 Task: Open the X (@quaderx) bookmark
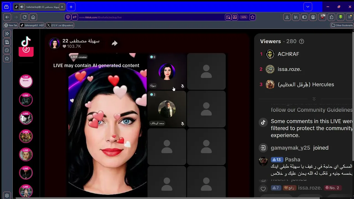(x=60, y=25)
